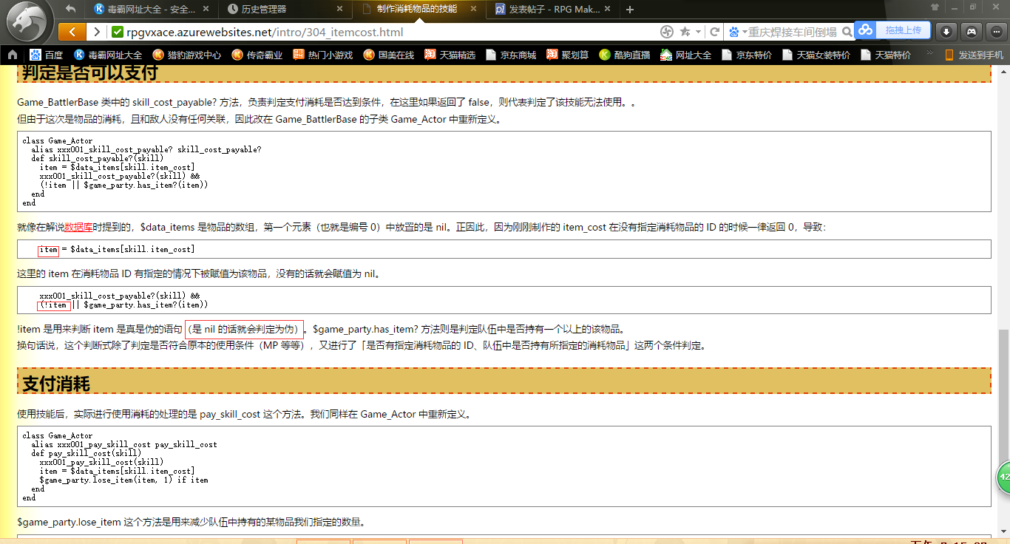This screenshot has width=1010, height=544.
Task: Open the 京东商城 bookmark
Action: (x=510, y=55)
